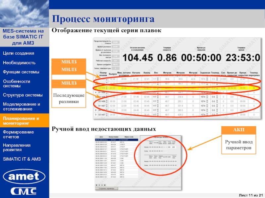Select the highlighted Планирование и мониторинг item
Image resolution: width=265 pixels, height=198 pixels.
(25, 120)
